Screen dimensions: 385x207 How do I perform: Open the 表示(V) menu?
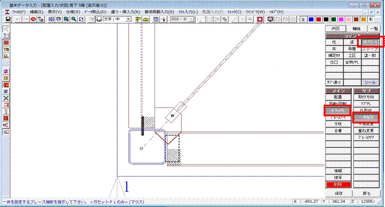[x=55, y=11]
